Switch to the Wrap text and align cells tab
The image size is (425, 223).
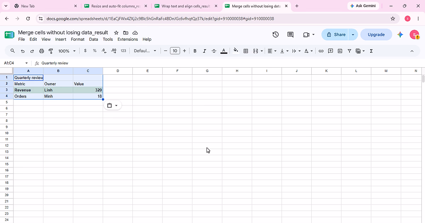point(186,6)
